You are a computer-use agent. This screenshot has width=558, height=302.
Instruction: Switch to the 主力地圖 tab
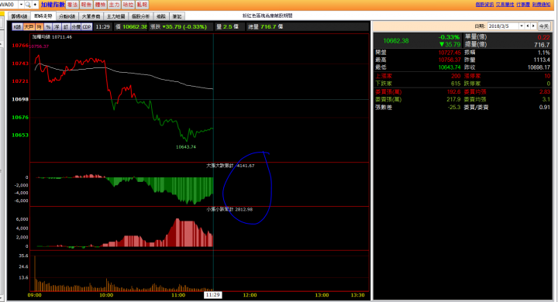[116, 16]
